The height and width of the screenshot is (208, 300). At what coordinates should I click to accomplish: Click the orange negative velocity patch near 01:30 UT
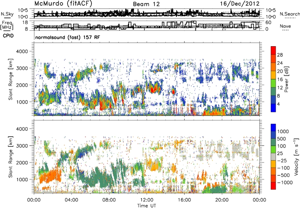tap(51, 176)
